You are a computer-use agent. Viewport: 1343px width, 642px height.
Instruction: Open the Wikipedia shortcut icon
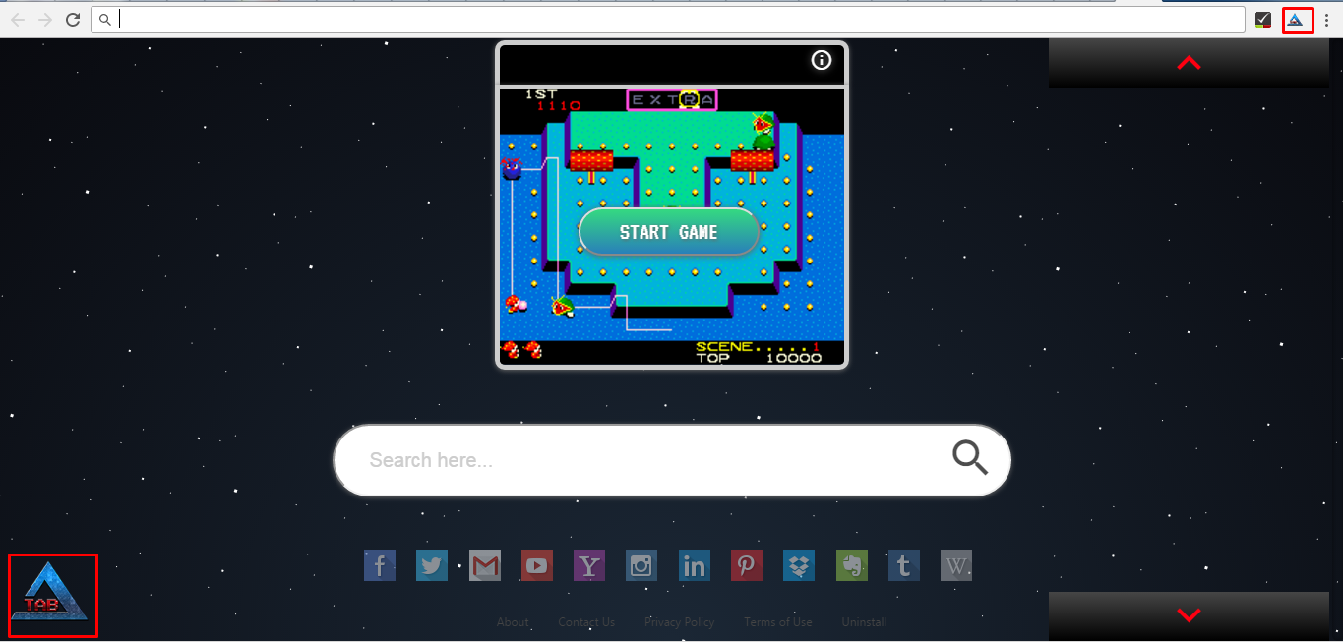(x=956, y=565)
